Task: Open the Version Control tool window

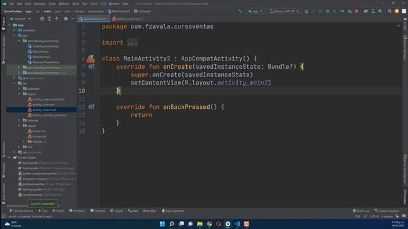Action: (21, 211)
